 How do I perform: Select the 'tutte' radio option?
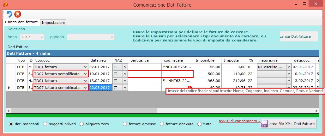tap(199, 124)
